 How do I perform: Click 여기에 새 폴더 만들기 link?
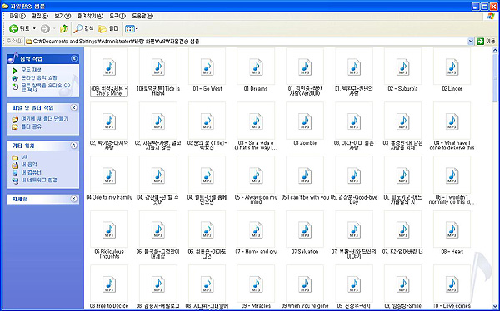click(44, 119)
